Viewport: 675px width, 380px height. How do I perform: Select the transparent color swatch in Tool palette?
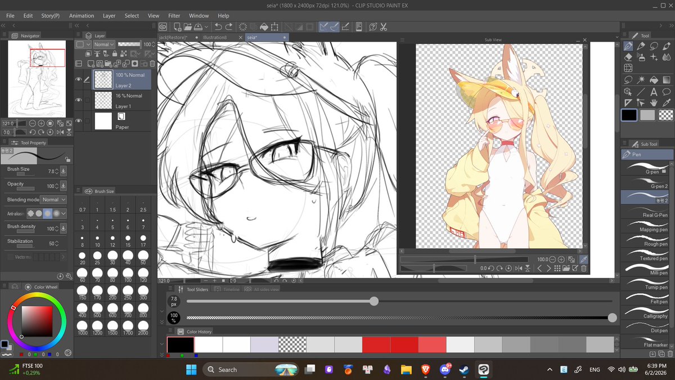pos(665,115)
